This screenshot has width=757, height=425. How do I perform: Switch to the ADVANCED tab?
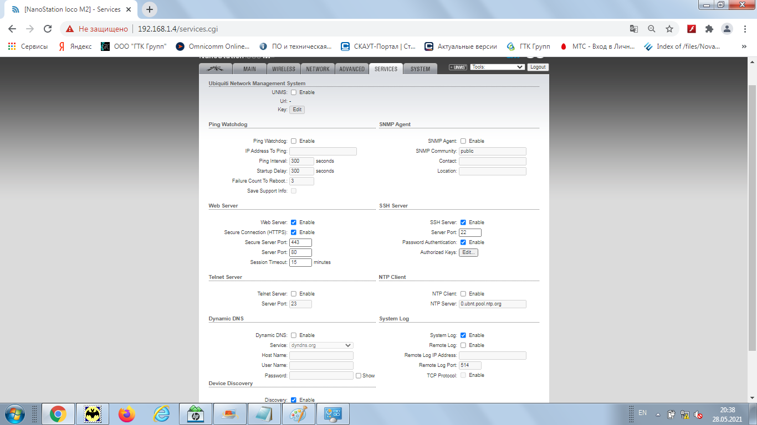pos(352,69)
